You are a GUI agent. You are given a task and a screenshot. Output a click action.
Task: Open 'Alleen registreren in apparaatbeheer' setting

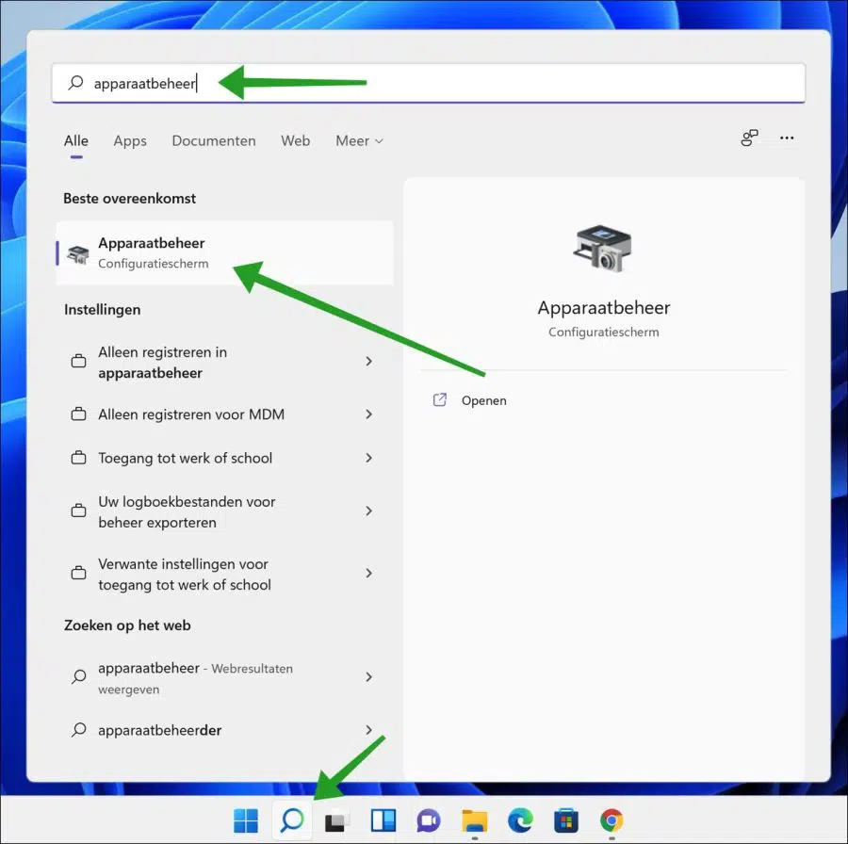[224, 363]
